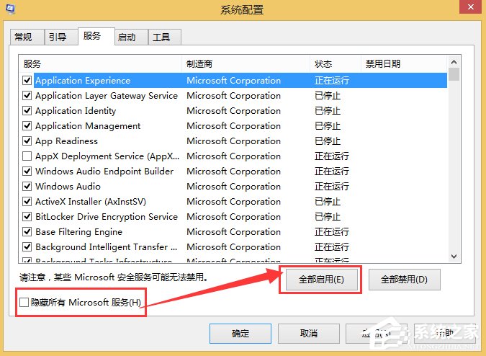Click the 取消 button
The height and width of the screenshot is (356, 486).
309,334
